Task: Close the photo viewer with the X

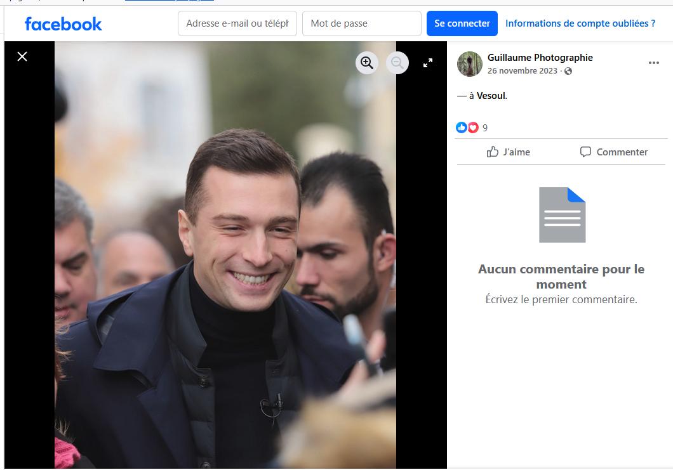Action: [x=22, y=56]
